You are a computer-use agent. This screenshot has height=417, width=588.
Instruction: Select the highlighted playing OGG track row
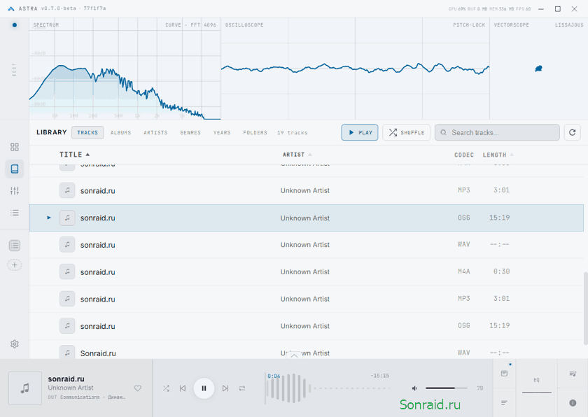[x=307, y=218]
